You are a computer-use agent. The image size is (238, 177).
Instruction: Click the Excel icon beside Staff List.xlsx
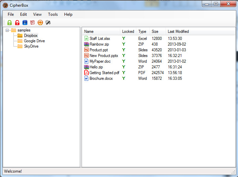point(86,39)
